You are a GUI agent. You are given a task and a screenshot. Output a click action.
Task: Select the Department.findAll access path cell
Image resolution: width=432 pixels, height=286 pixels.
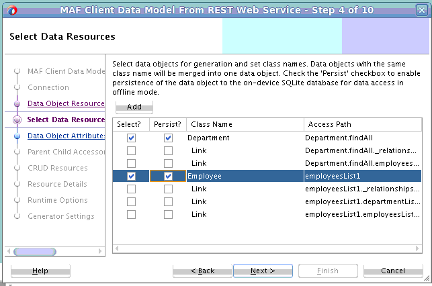pos(363,138)
